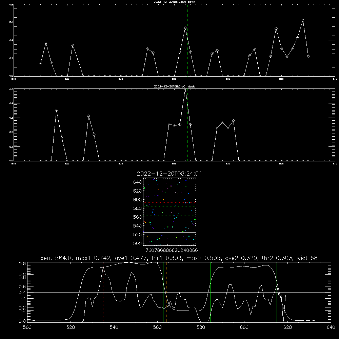
Task: Click the image panel y-axis label 600
Action: (x=138, y=200)
